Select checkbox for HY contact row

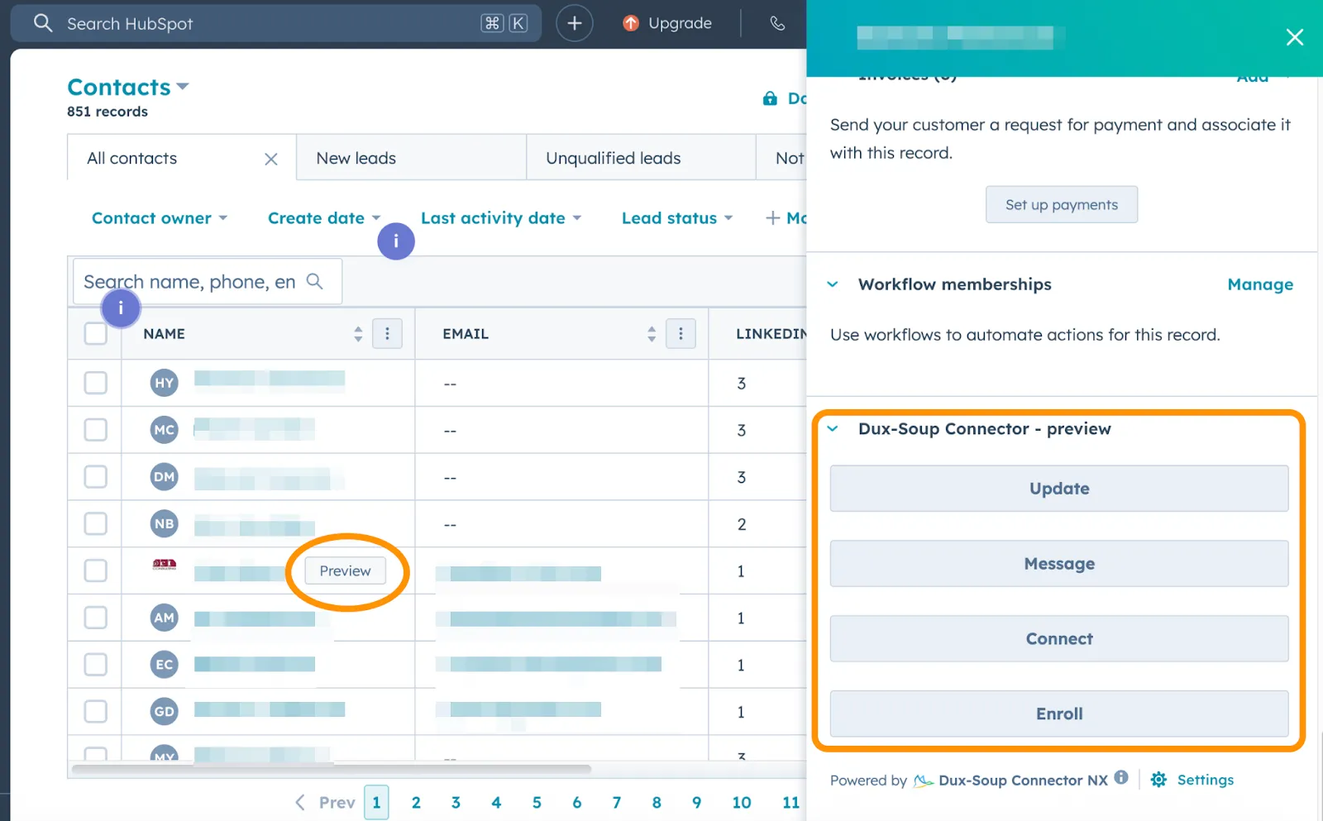96,383
